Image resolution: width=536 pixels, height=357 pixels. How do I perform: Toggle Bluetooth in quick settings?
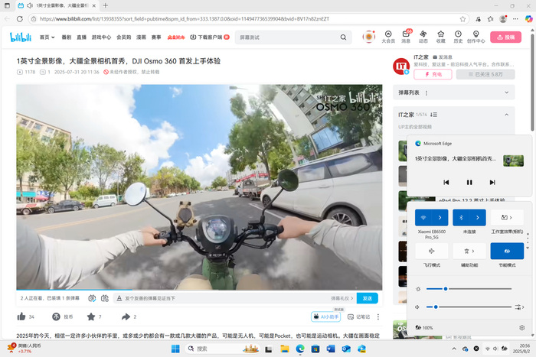point(461,217)
